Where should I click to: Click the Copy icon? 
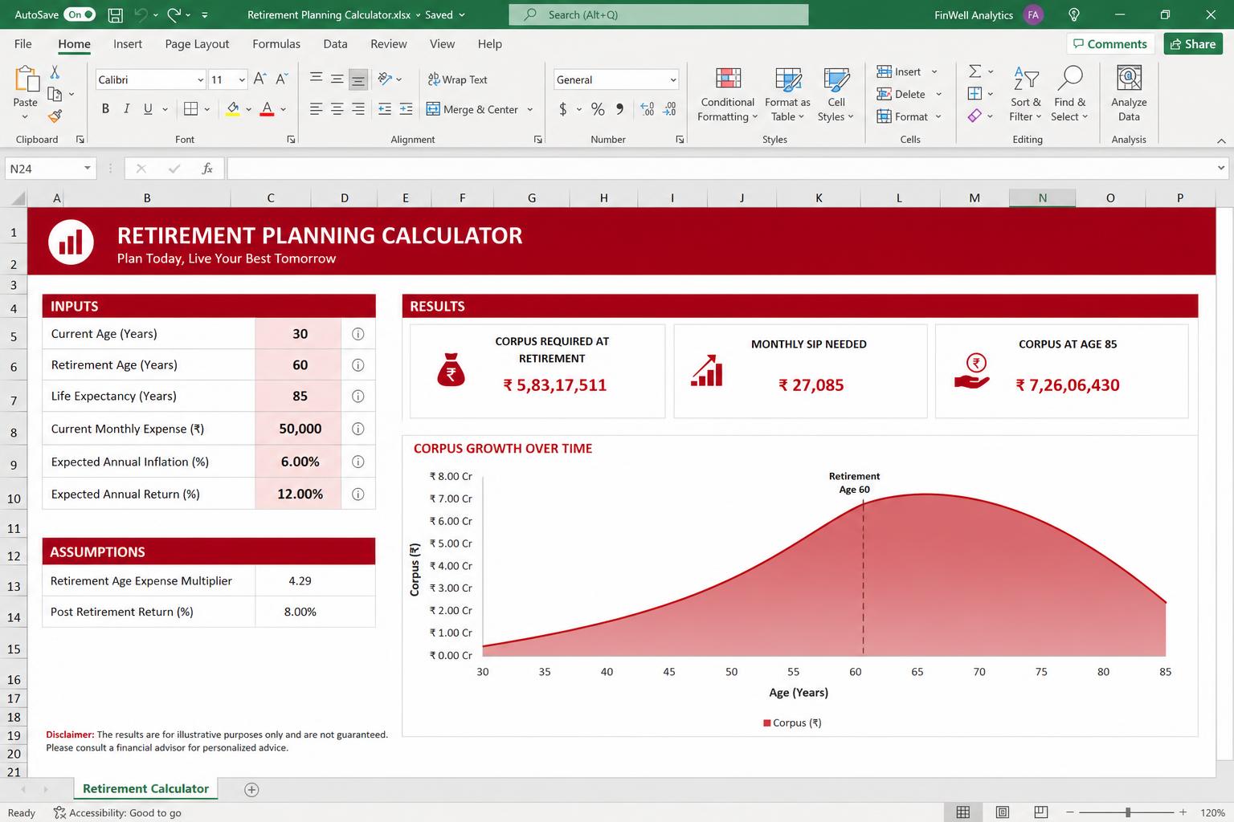click(x=55, y=94)
